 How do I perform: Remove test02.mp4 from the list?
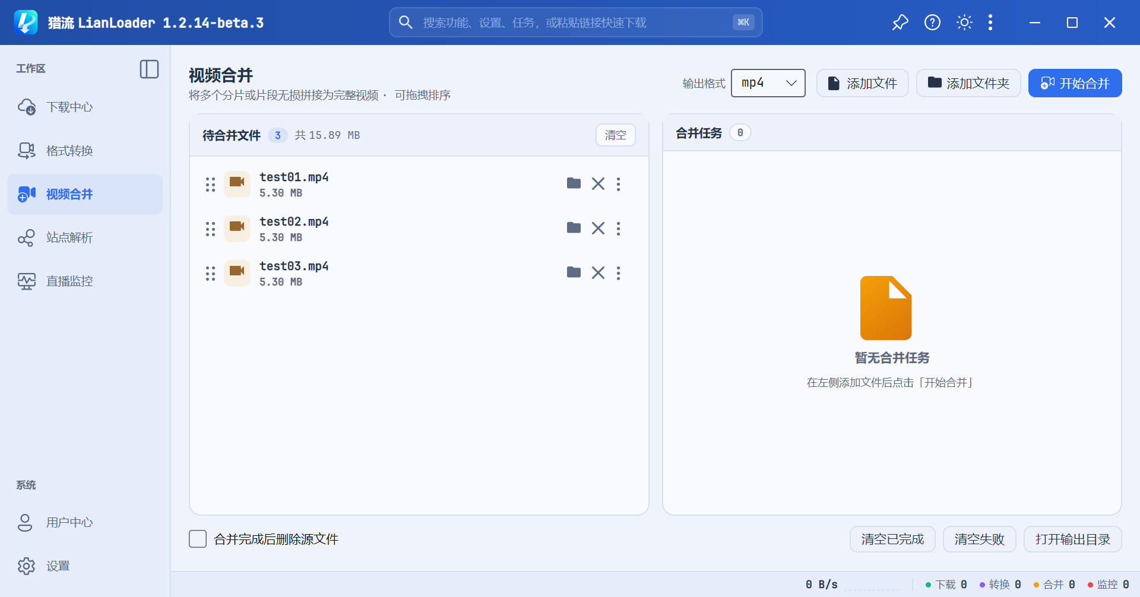pos(598,228)
